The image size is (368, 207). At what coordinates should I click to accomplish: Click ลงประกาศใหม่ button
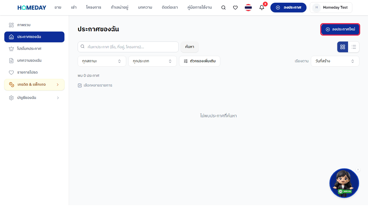(340, 29)
